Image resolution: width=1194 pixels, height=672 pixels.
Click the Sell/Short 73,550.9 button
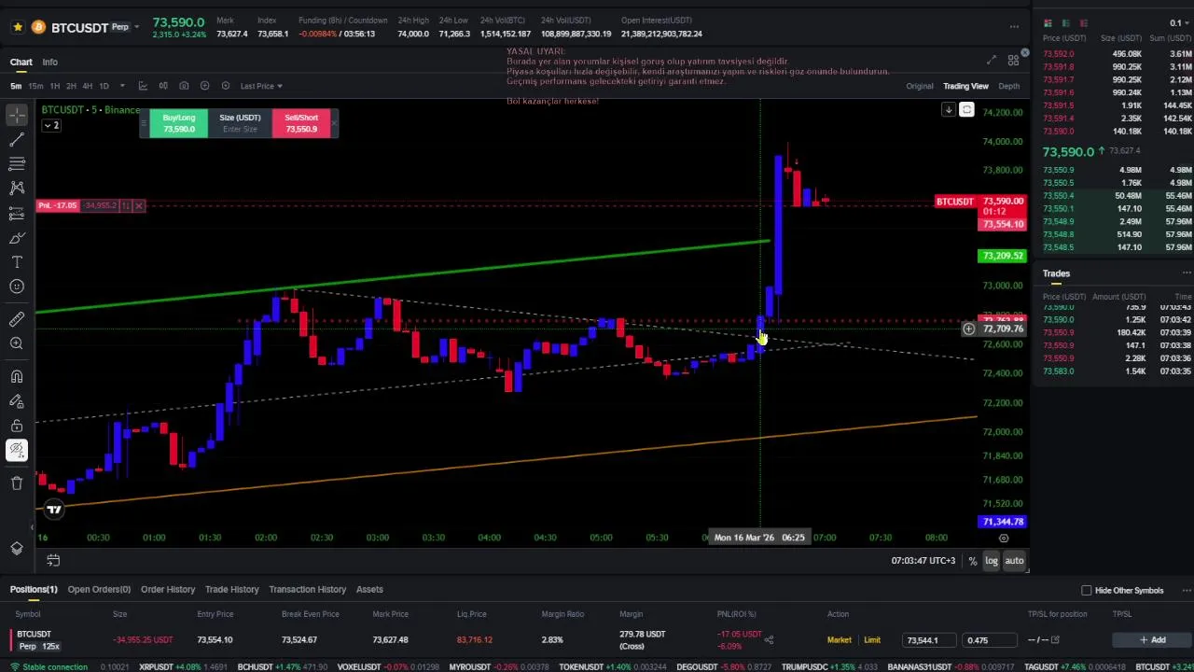[x=301, y=123]
